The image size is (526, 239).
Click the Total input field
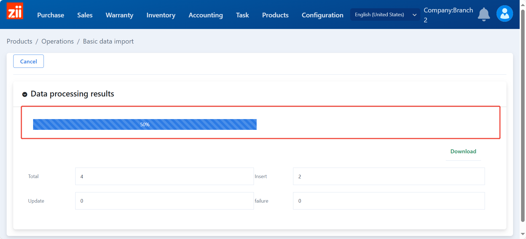coord(164,176)
